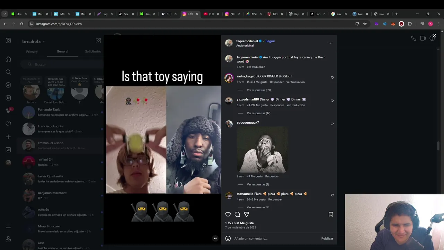Start a video call with the camera icon
The image size is (444, 250).
tap(423, 38)
